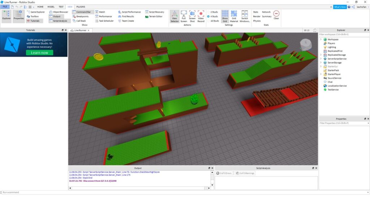Expand the StarterGui node

click(321, 66)
